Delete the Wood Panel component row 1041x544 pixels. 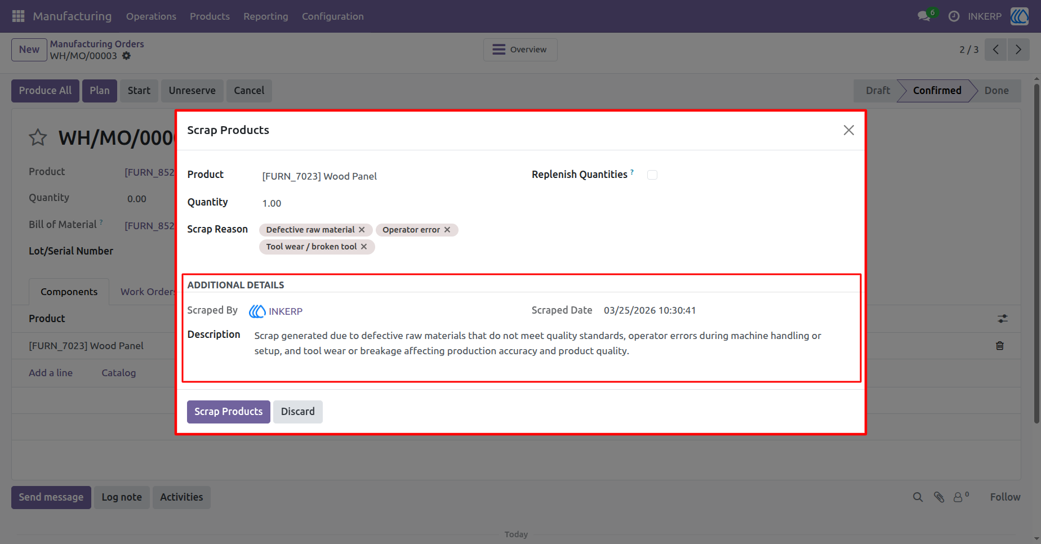[1000, 346]
